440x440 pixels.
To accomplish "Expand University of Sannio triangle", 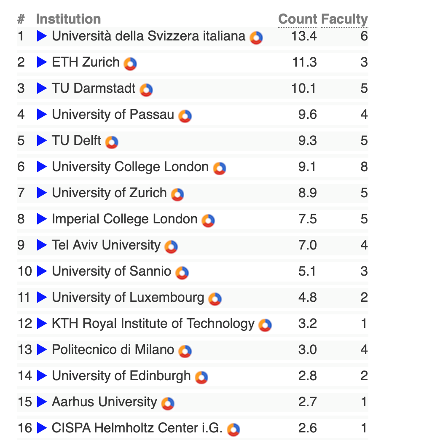I will click(42, 271).
